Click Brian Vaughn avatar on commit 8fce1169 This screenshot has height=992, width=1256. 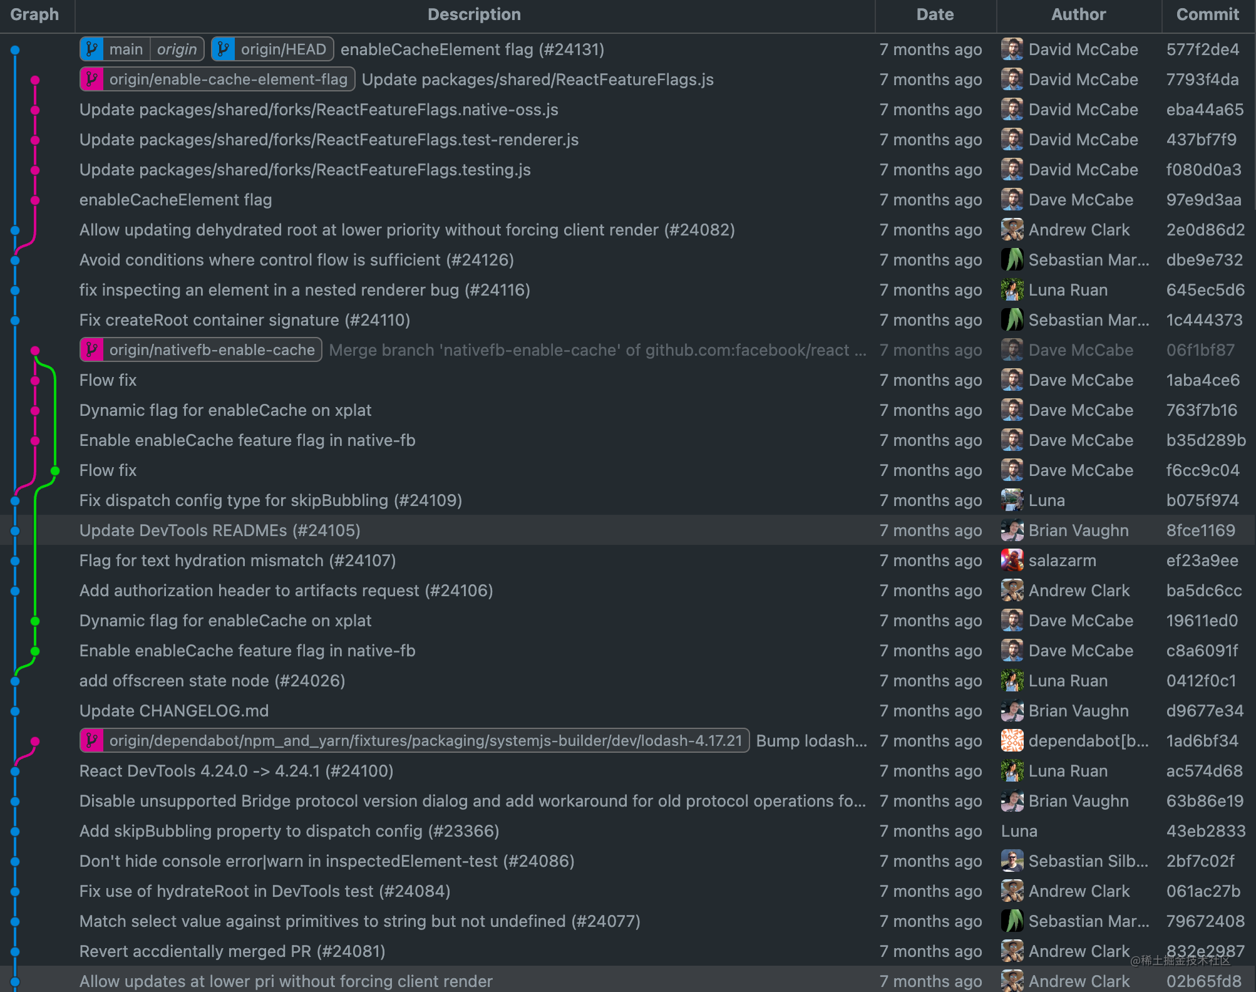pos(1012,530)
